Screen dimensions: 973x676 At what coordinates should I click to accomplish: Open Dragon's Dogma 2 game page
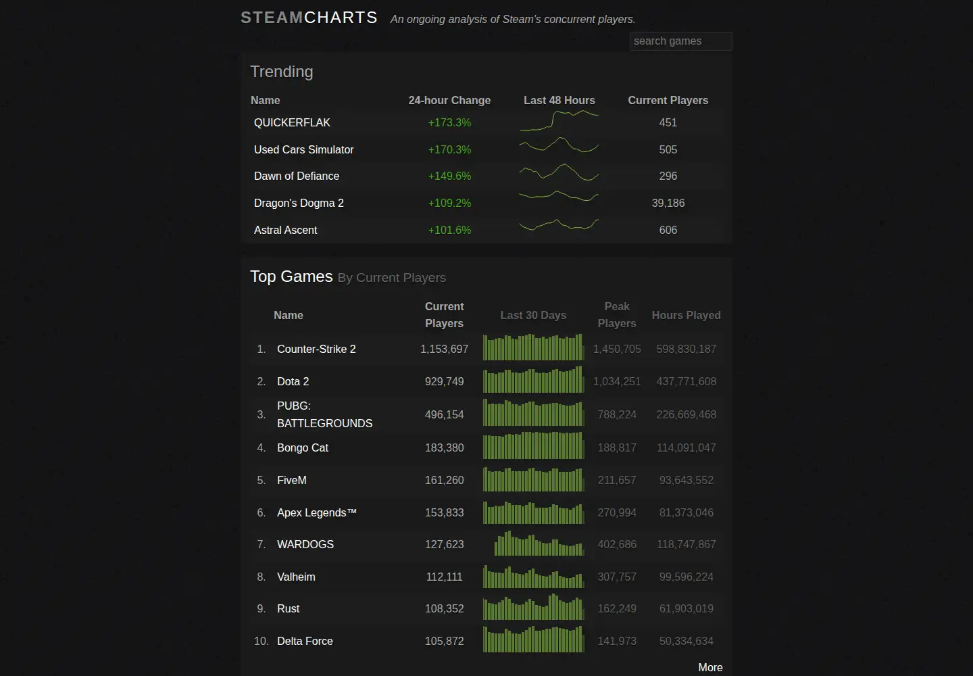tap(299, 203)
